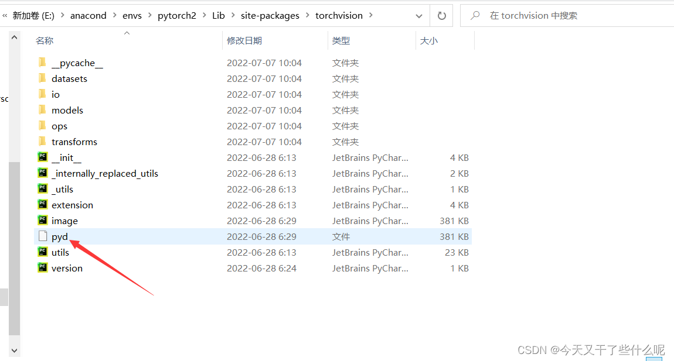Click the 23 KB size value

pyautogui.click(x=457, y=252)
